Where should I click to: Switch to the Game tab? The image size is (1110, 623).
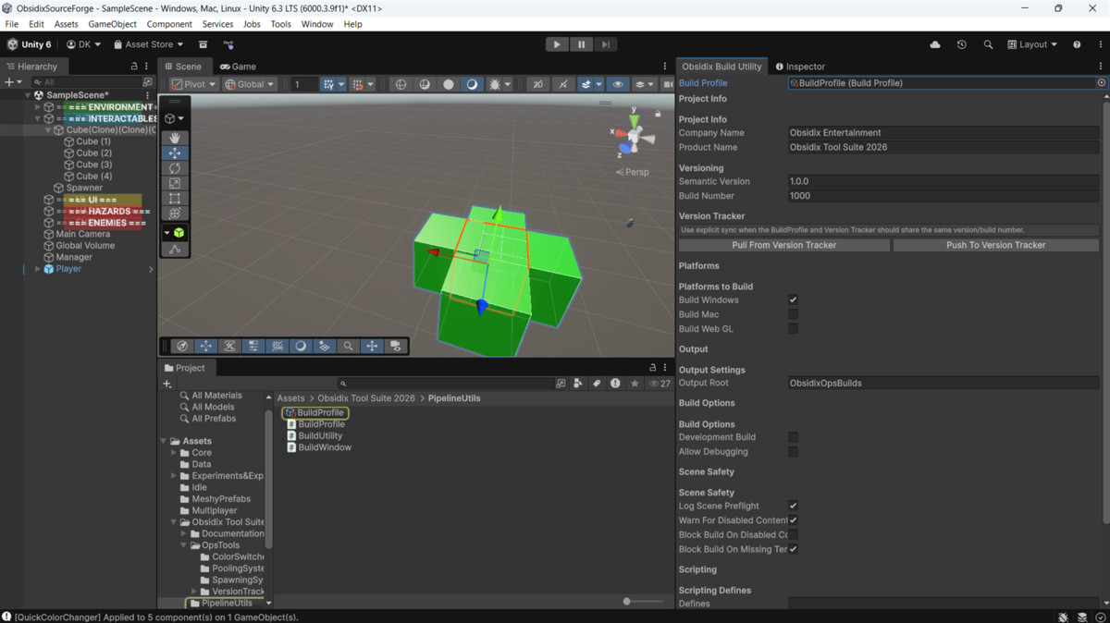238,67
